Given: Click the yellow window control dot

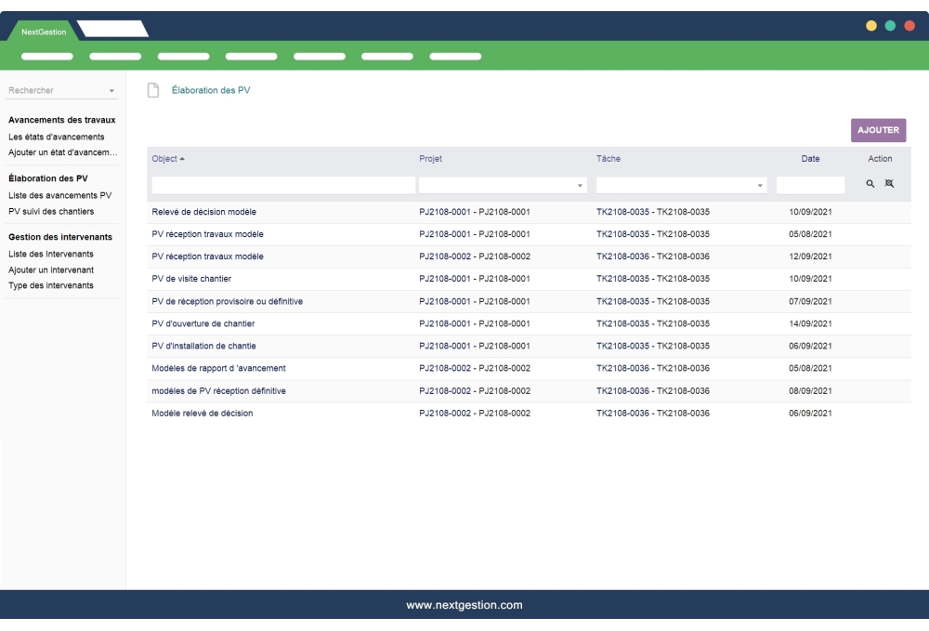Looking at the screenshot, I should click(x=871, y=26).
